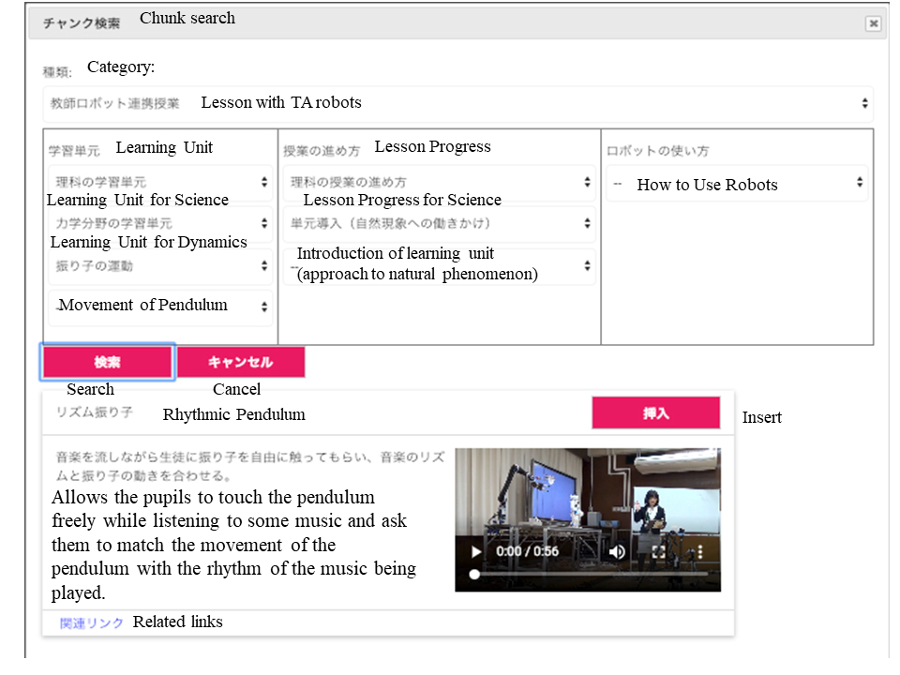Mute the video with the speaker icon
This screenshot has height=675, width=900.
[617, 552]
